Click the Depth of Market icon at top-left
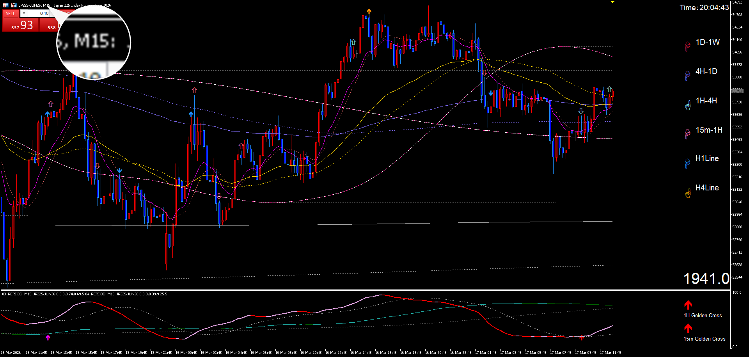This screenshot has height=357, width=749. click(5, 5)
